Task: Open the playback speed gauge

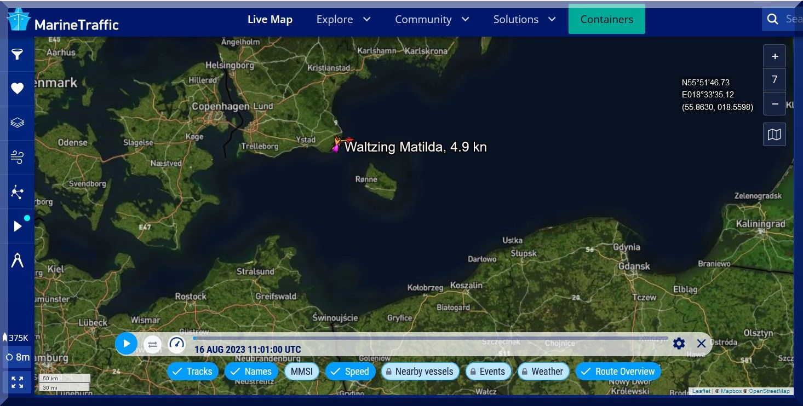Action: tap(176, 344)
